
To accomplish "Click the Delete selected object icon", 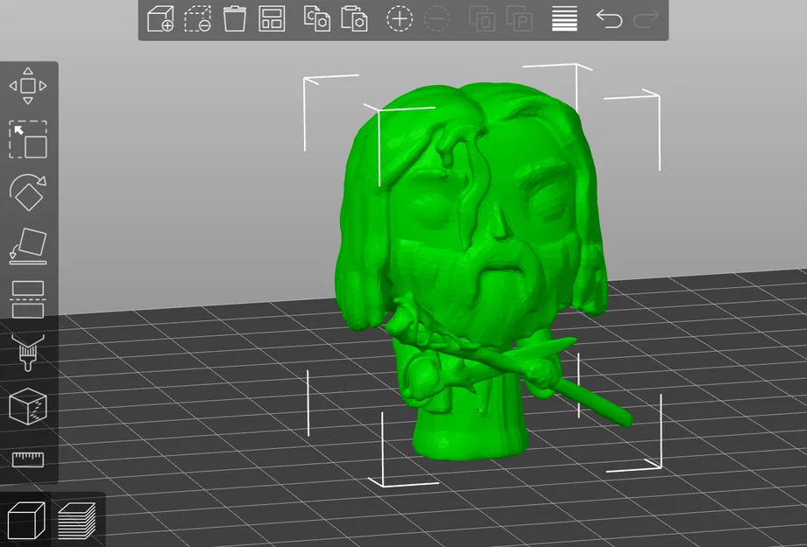I will tap(198, 19).
